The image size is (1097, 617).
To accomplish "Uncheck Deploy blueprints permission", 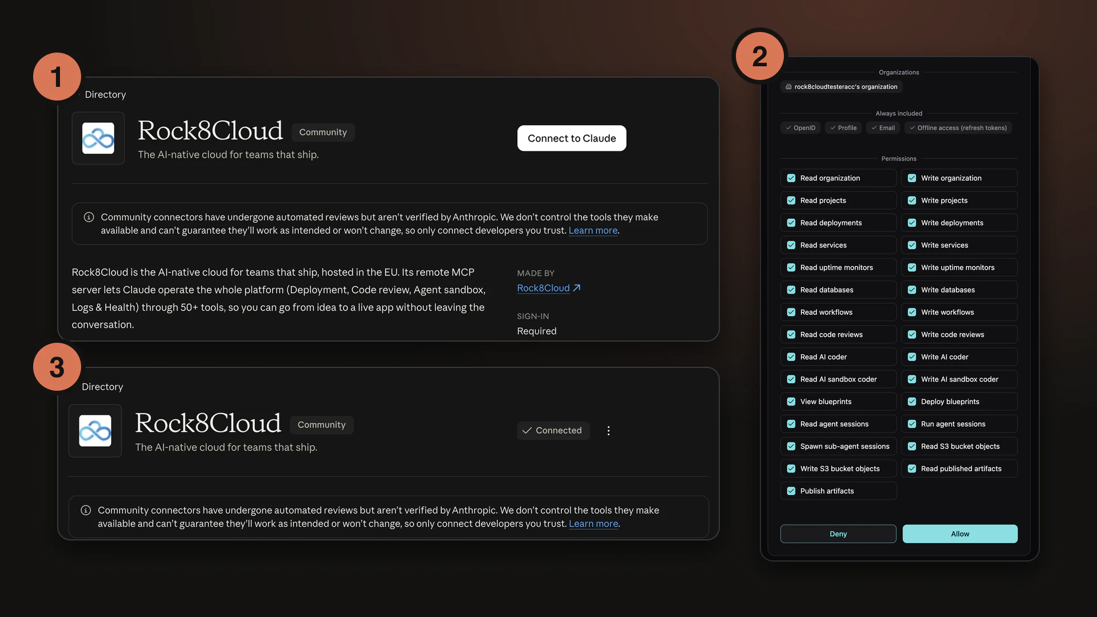I will (x=912, y=402).
